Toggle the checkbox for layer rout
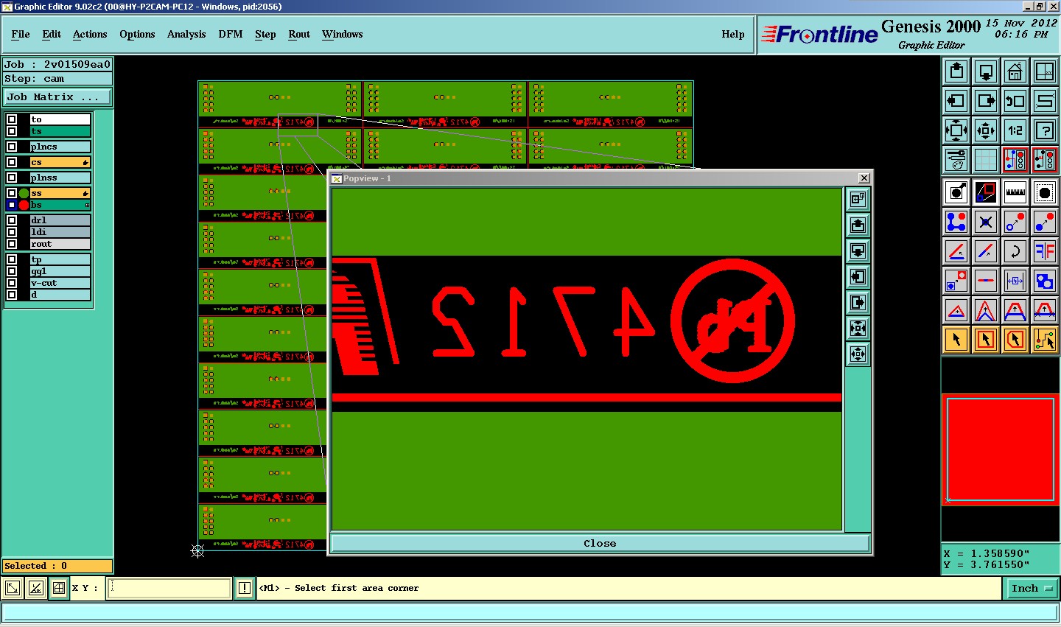Screen dimensions: 1061x627 (12, 244)
